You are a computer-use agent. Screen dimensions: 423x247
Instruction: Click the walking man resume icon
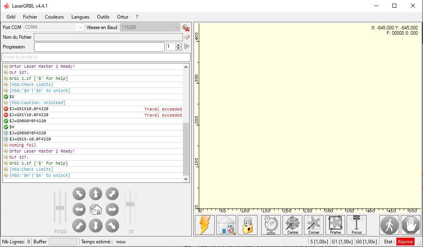389,225
